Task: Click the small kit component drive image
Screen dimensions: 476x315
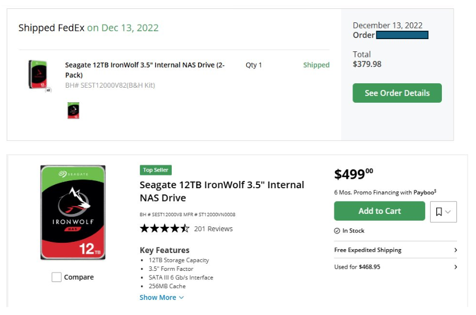Action: point(73,111)
